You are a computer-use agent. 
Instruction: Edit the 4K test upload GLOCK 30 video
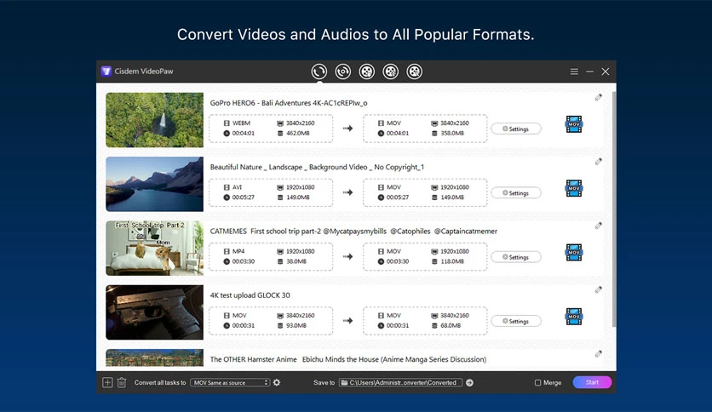coord(599,289)
